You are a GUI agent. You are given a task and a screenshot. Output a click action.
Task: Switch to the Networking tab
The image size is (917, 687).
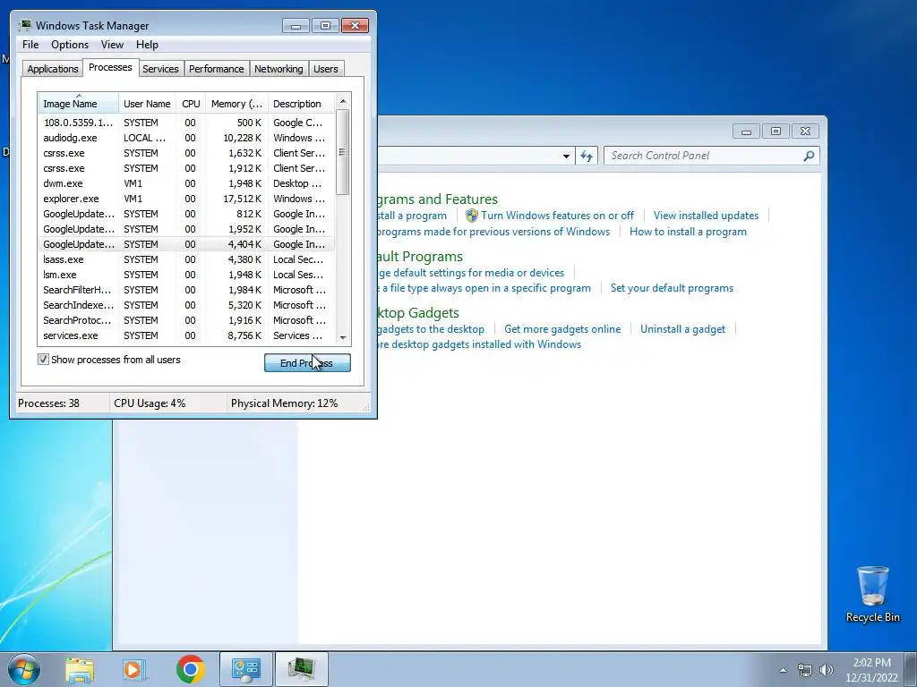[x=279, y=69]
